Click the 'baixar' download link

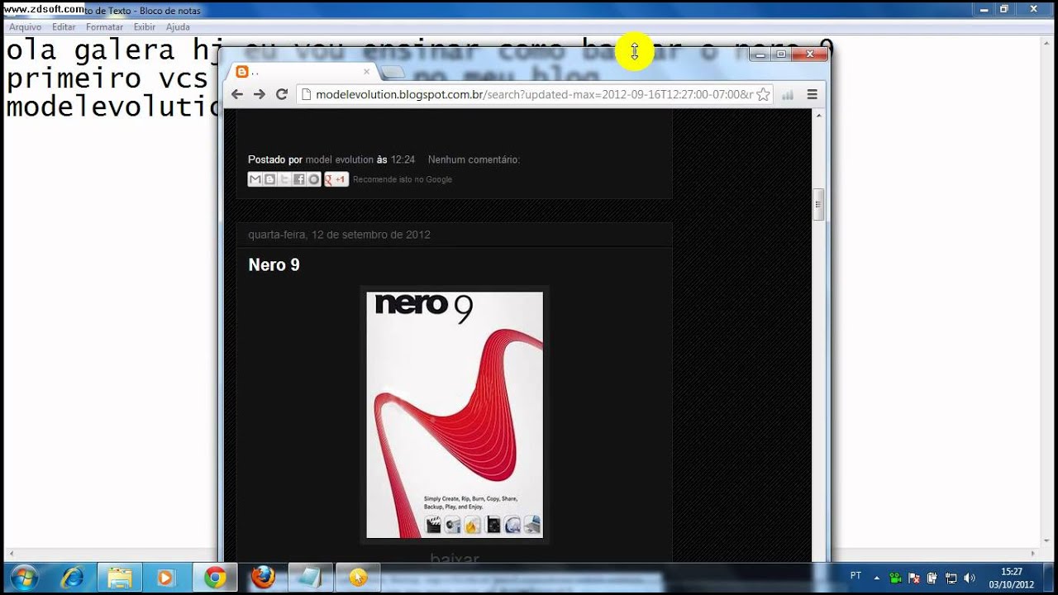tap(455, 558)
